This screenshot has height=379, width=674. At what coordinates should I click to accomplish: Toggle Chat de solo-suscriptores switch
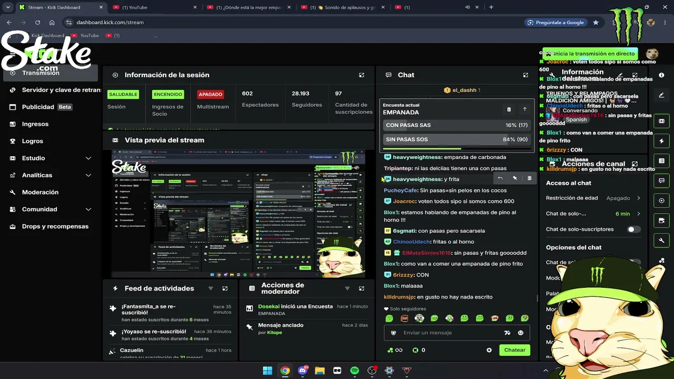pos(634,230)
